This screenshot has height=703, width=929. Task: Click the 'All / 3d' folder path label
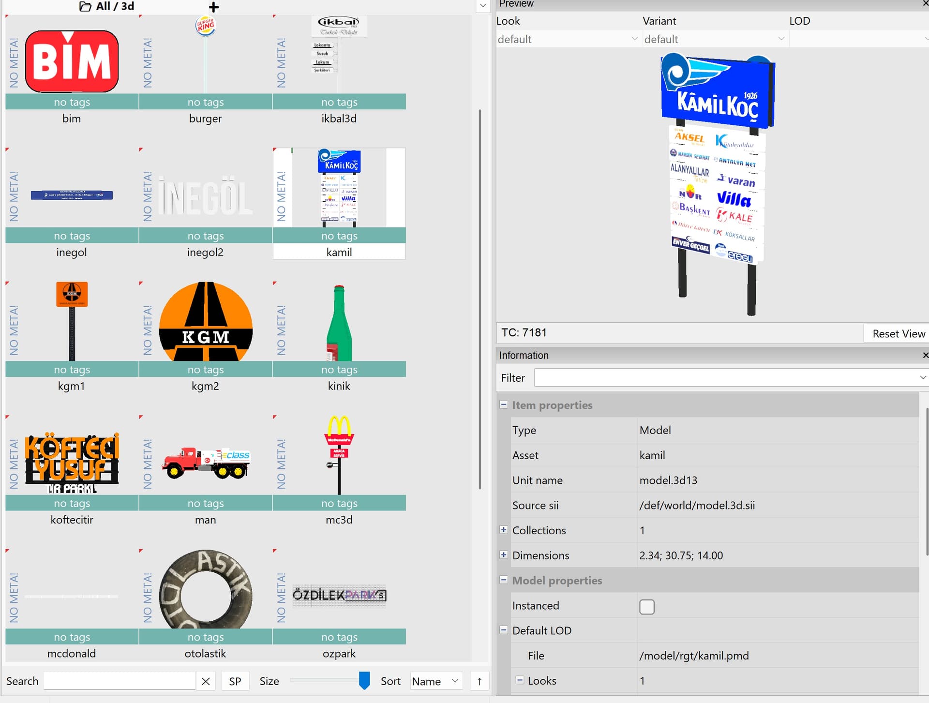[x=115, y=6]
